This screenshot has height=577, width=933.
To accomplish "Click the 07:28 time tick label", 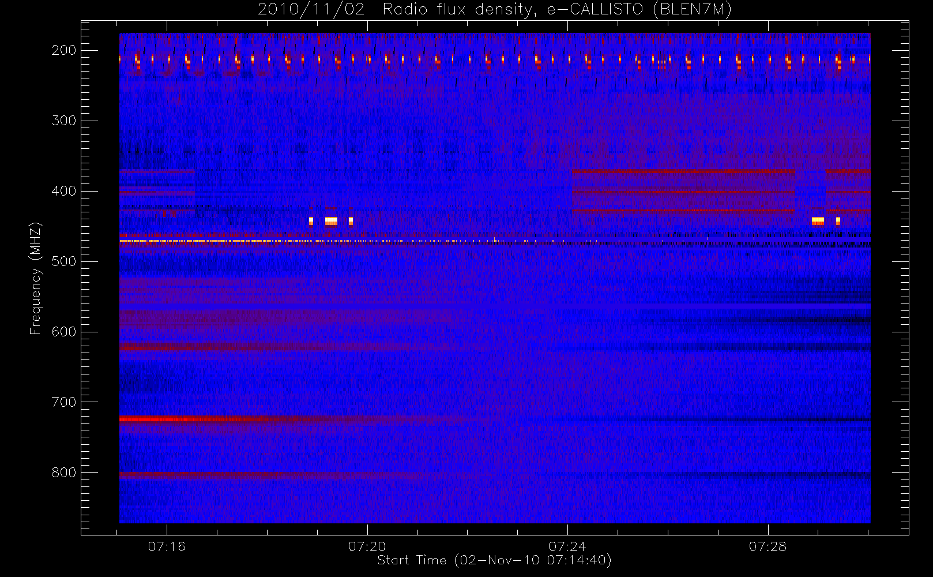I will [768, 546].
